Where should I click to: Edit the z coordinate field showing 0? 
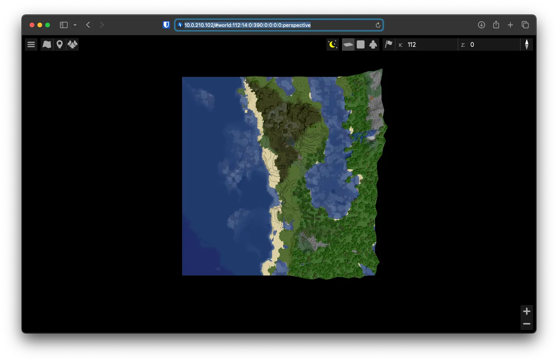[x=489, y=44]
